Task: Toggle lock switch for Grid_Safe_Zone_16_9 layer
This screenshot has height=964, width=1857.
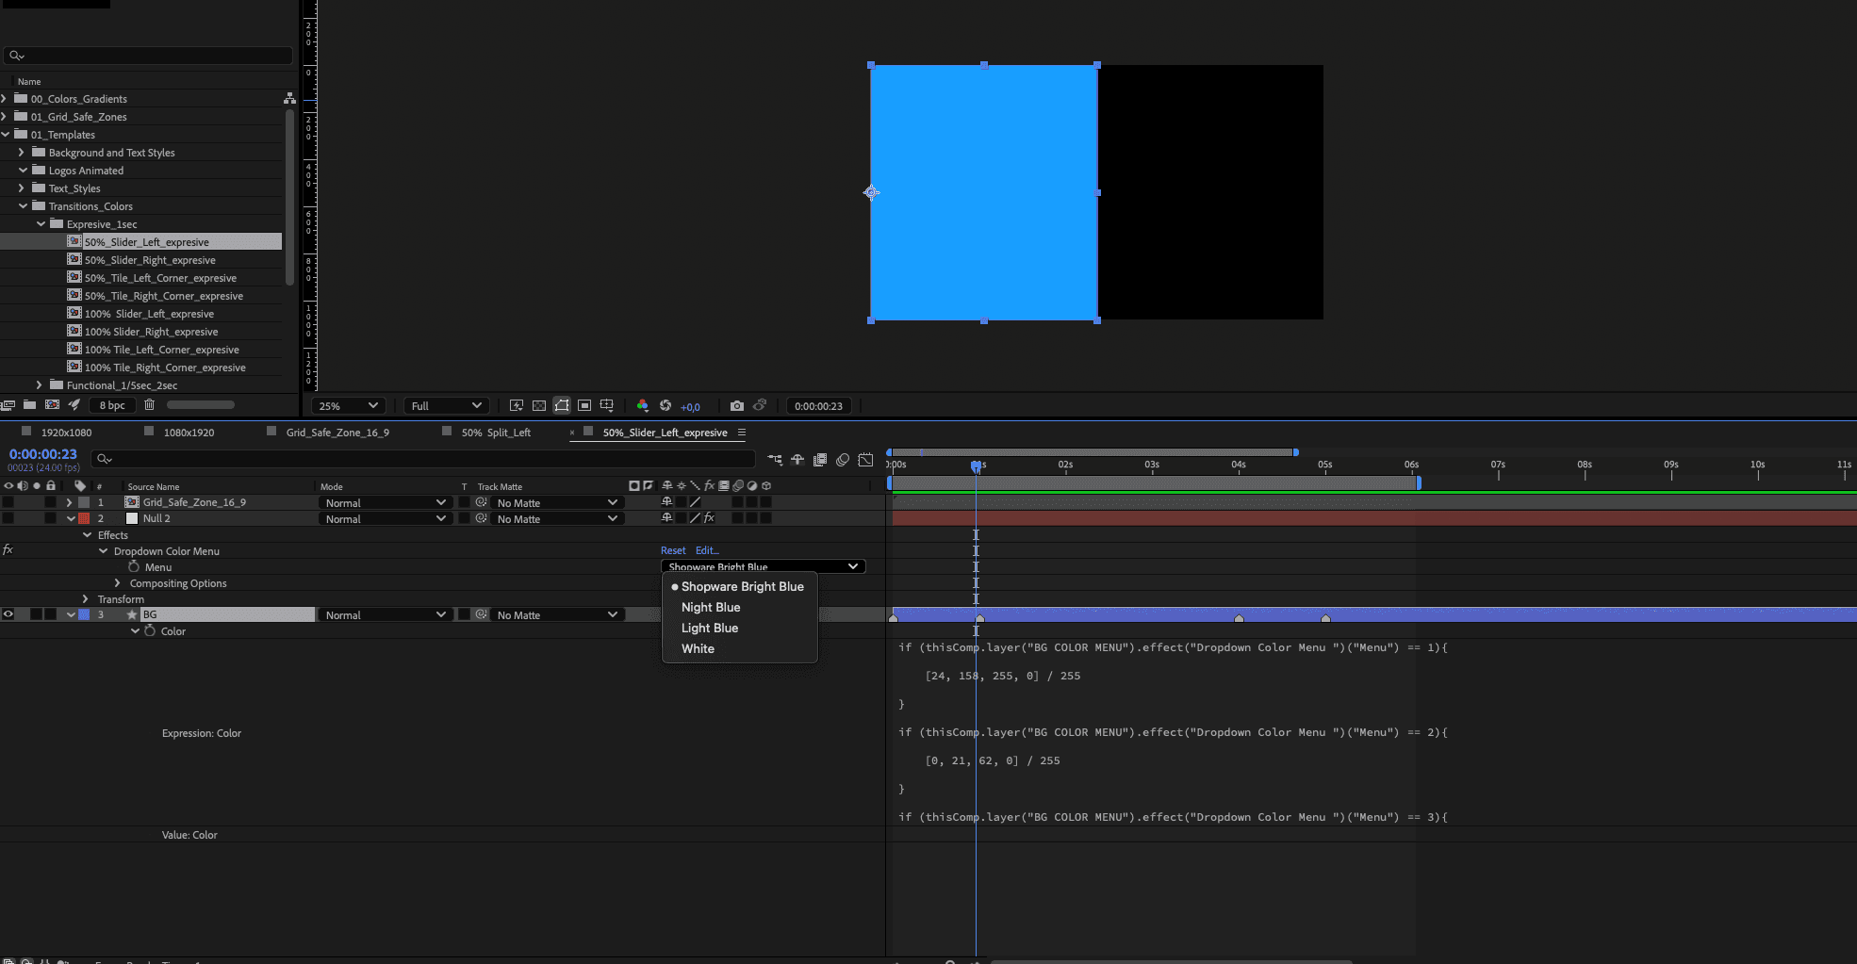Action: pos(51,502)
